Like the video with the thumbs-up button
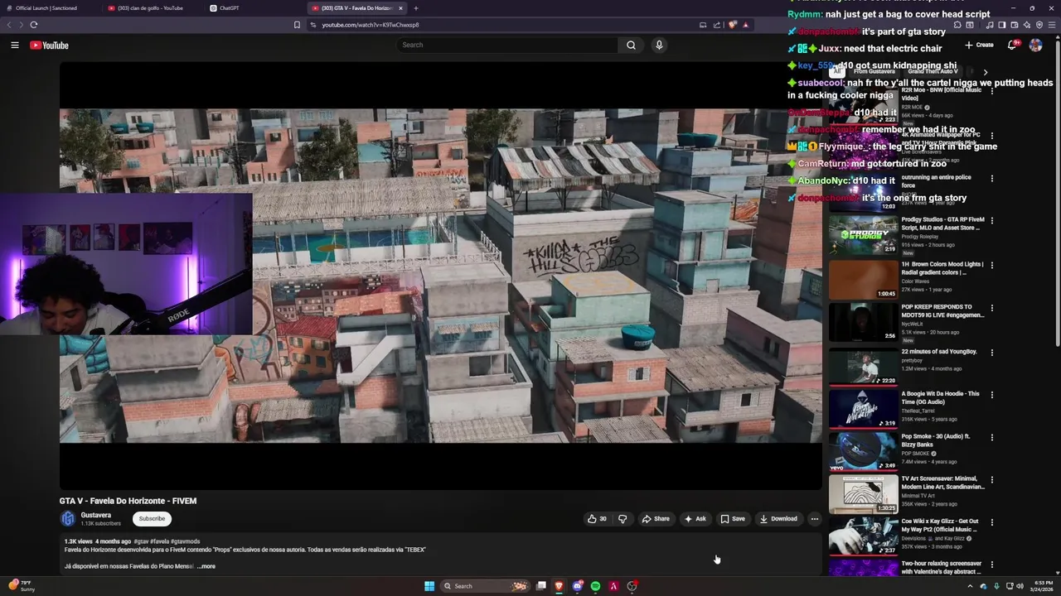 pos(597,519)
